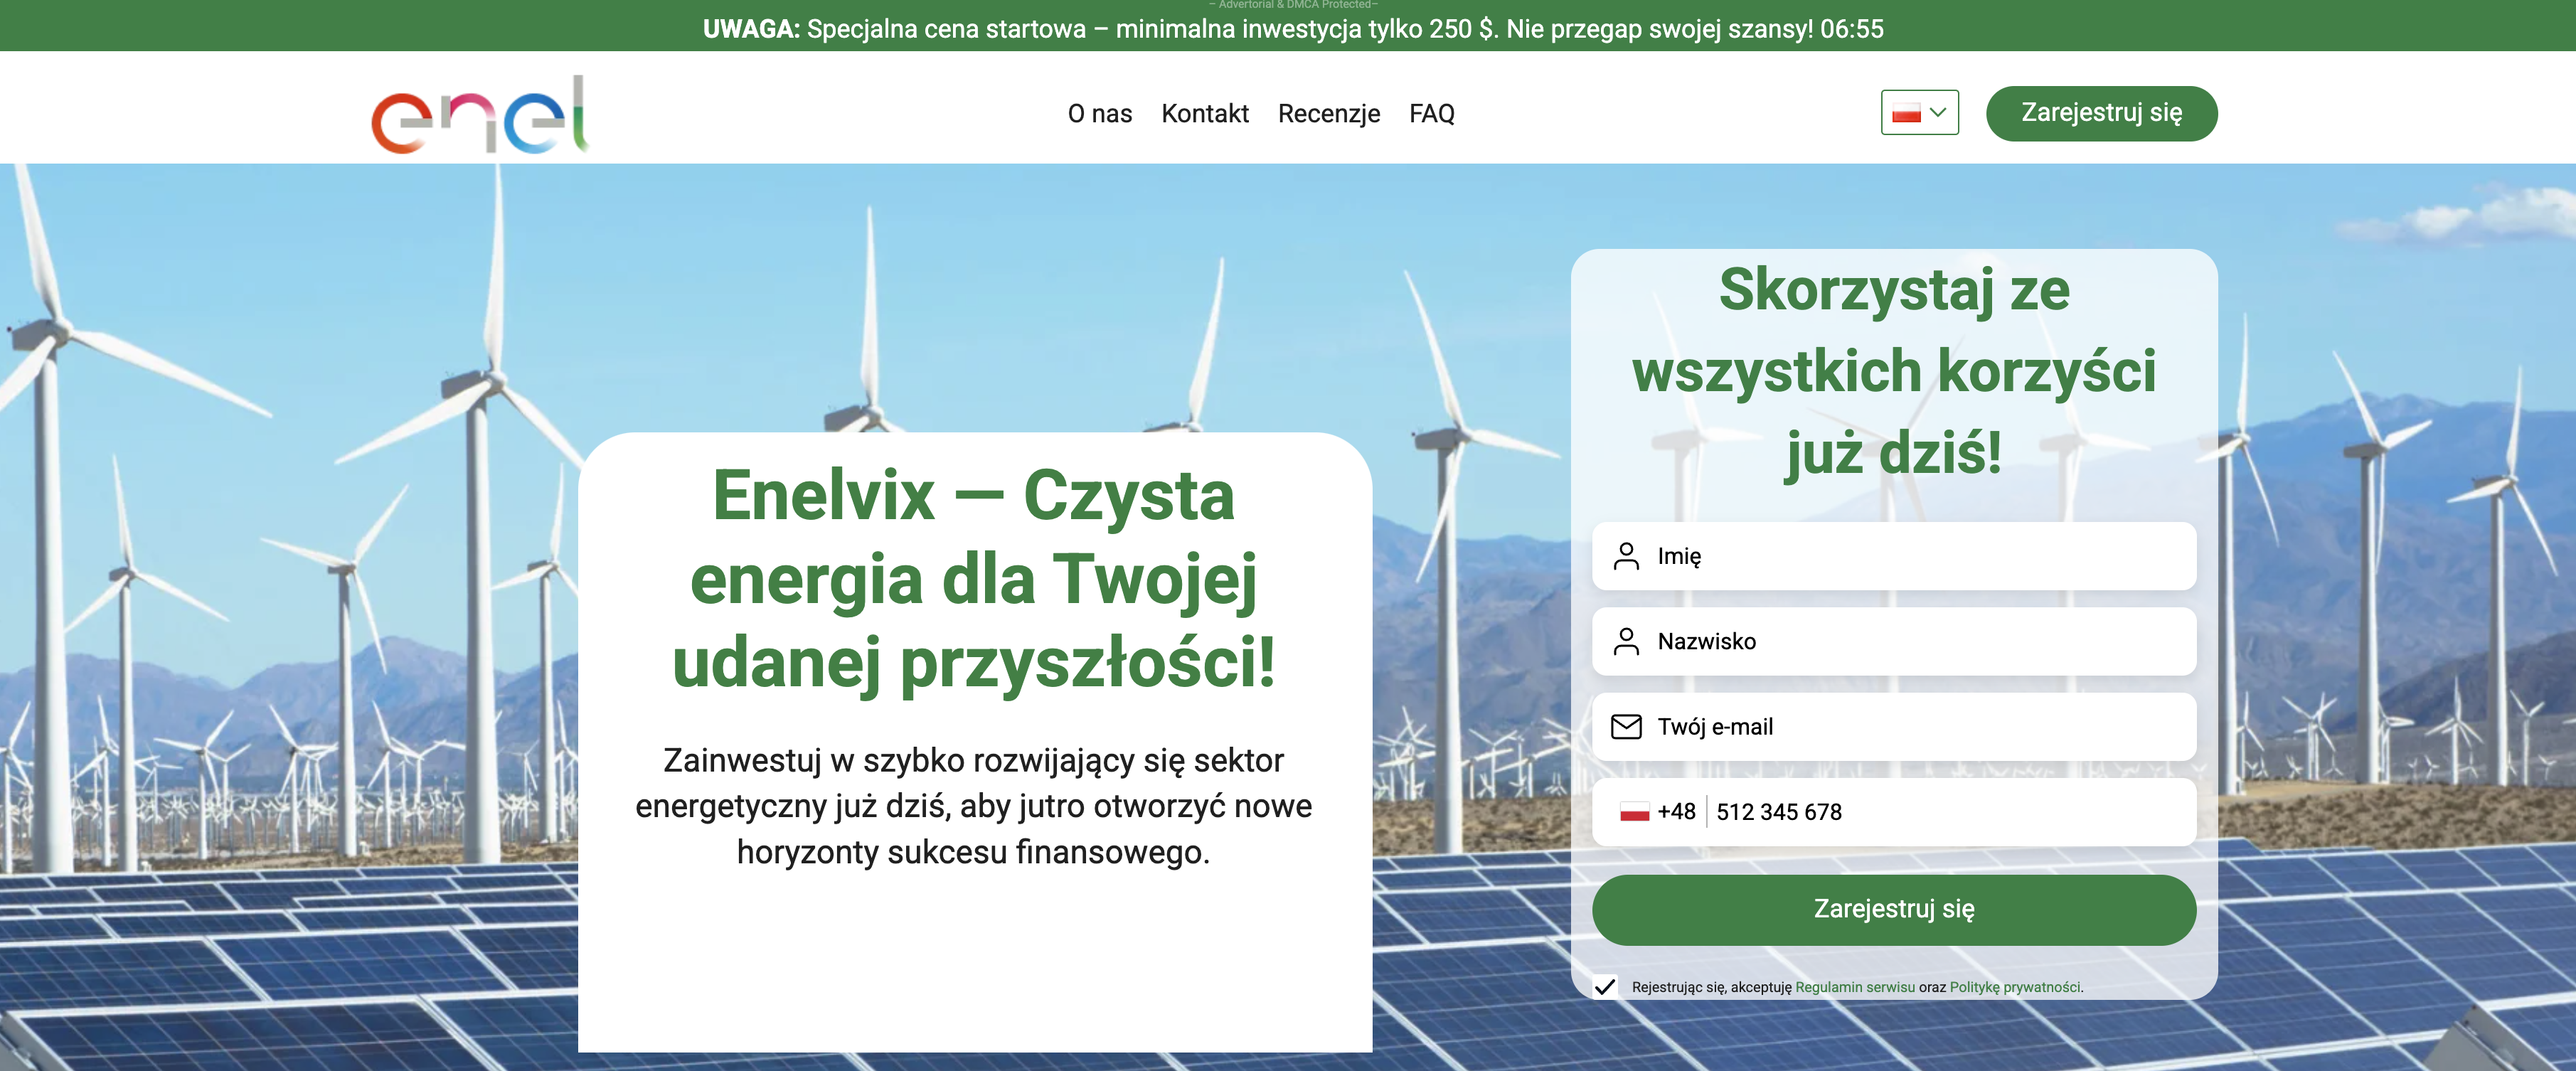
Task: Click the envelope icon in e-mail field
Action: tap(1626, 727)
